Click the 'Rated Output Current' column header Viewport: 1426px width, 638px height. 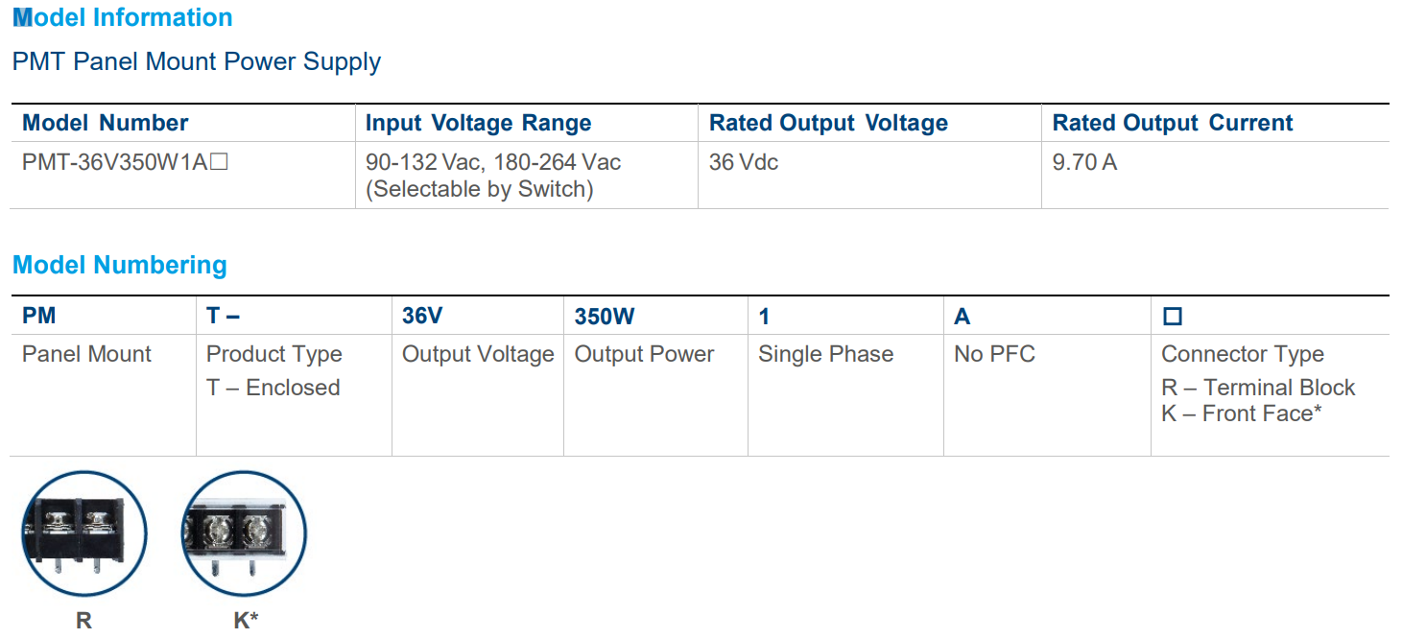tap(1173, 123)
